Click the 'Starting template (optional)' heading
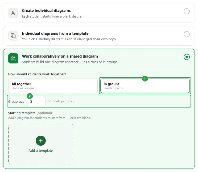198x172 pixels. [30, 113]
